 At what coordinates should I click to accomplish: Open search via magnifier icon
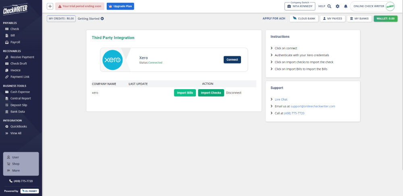pyautogui.click(x=329, y=6)
